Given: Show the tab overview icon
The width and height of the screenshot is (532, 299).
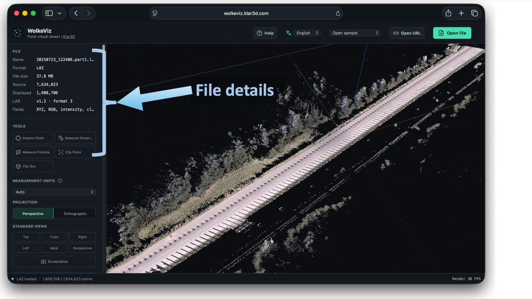Looking at the screenshot, I should pos(474,13).
